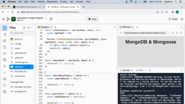Stop the running repl
The image size is (185, 104).
92,19
